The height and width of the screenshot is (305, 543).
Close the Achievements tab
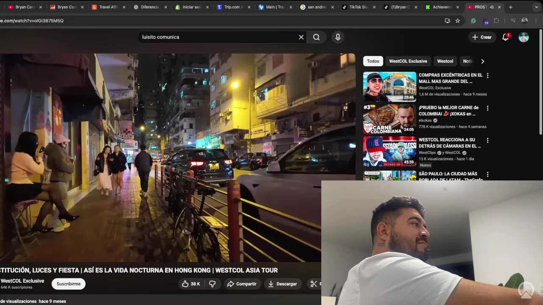coord(457,7)
